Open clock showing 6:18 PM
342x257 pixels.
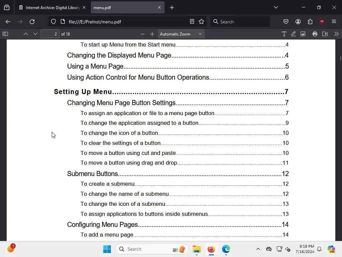(x=305, y=249)
